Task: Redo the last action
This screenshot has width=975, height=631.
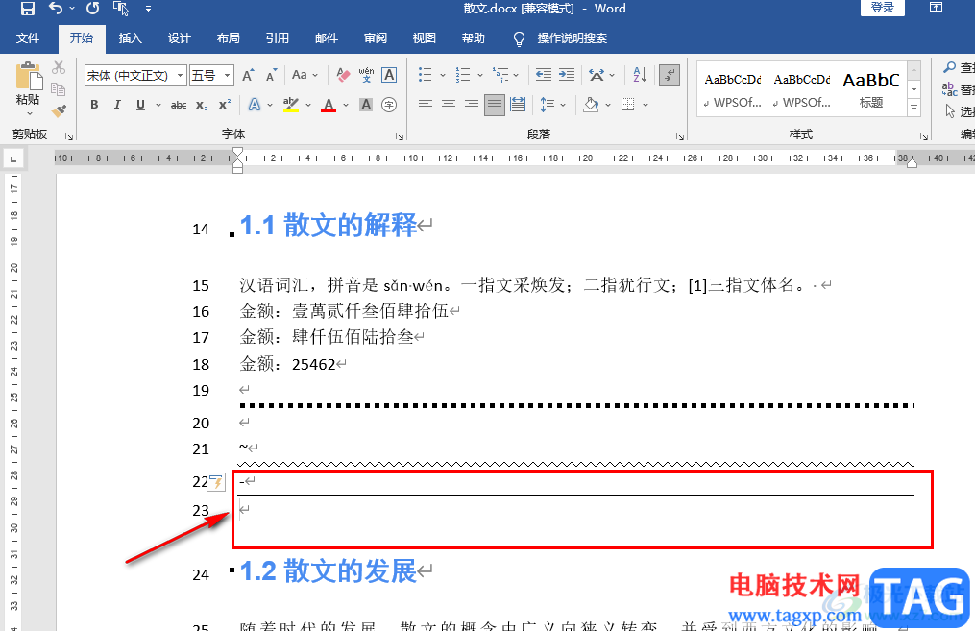Action: (92, 8)
